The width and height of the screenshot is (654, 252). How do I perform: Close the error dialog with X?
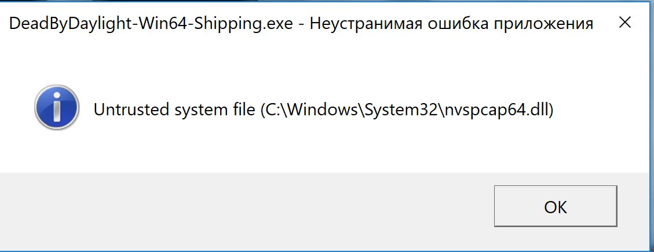point(625,23)
